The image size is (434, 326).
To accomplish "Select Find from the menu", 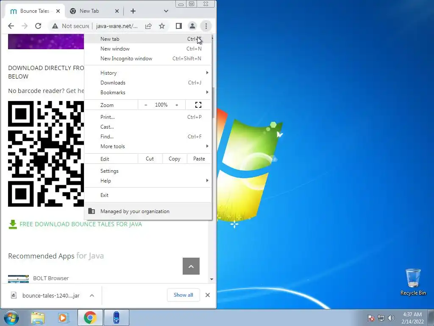I will coord(148,136).
